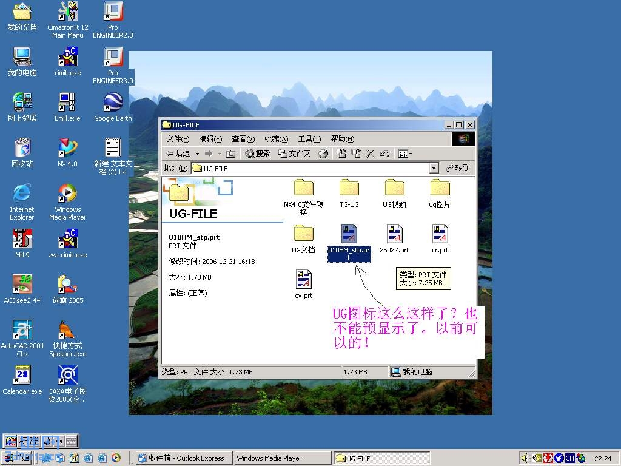
Task: Select the UG文档 folder
Action: click(x=303, y=239)
